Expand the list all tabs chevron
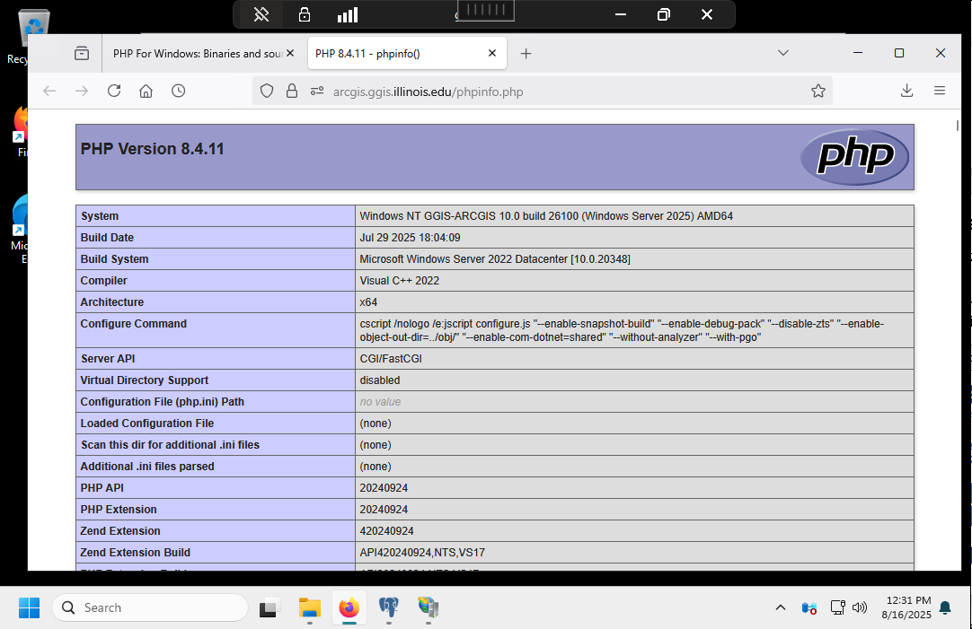This screenshot has height=629, width=972. pyautogui.click(x=783, y=53)
